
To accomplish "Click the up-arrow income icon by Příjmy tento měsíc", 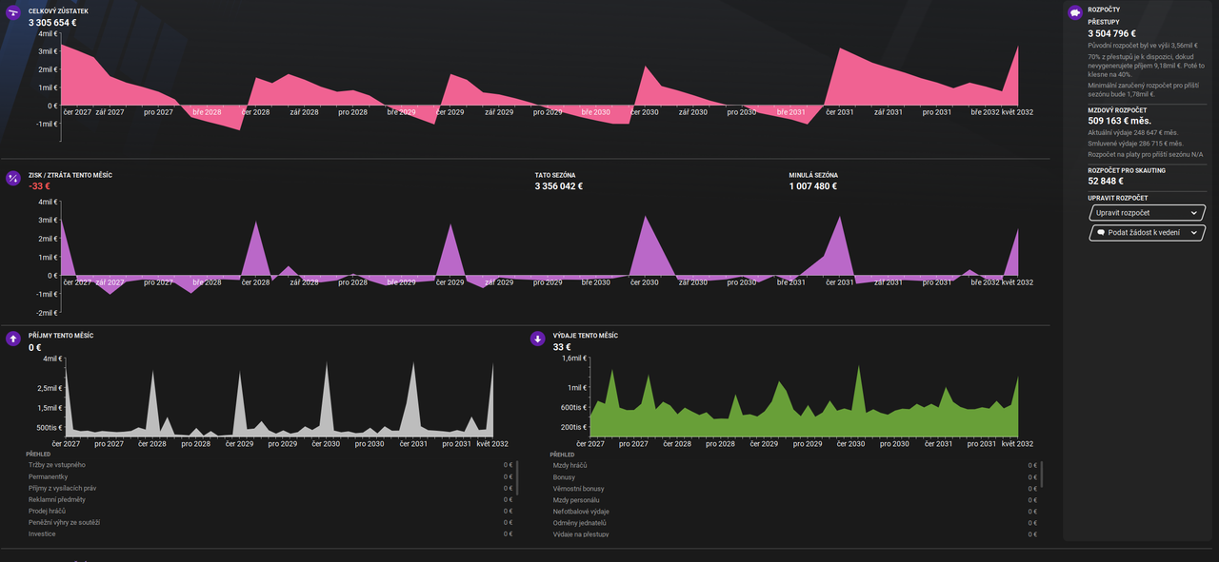I will 13,339.
